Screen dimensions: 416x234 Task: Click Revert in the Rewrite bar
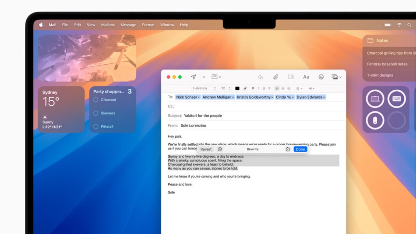click(206, 149)
